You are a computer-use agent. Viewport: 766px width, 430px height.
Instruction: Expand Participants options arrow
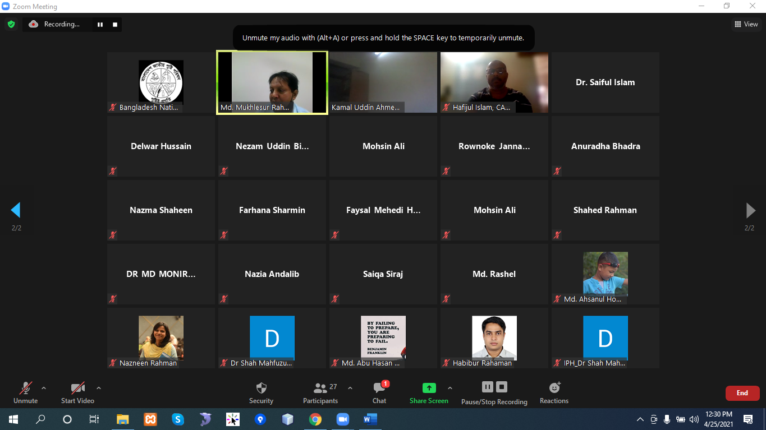click(350, 388)
